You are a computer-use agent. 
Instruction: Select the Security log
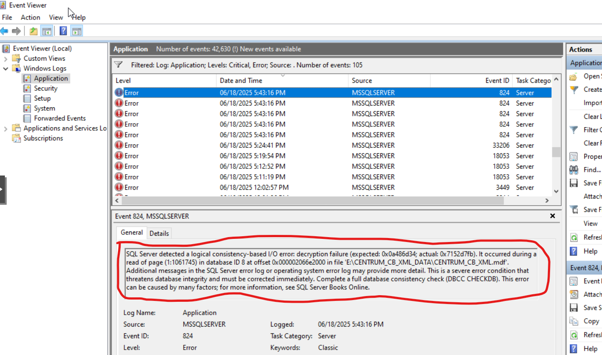[46, 89]
